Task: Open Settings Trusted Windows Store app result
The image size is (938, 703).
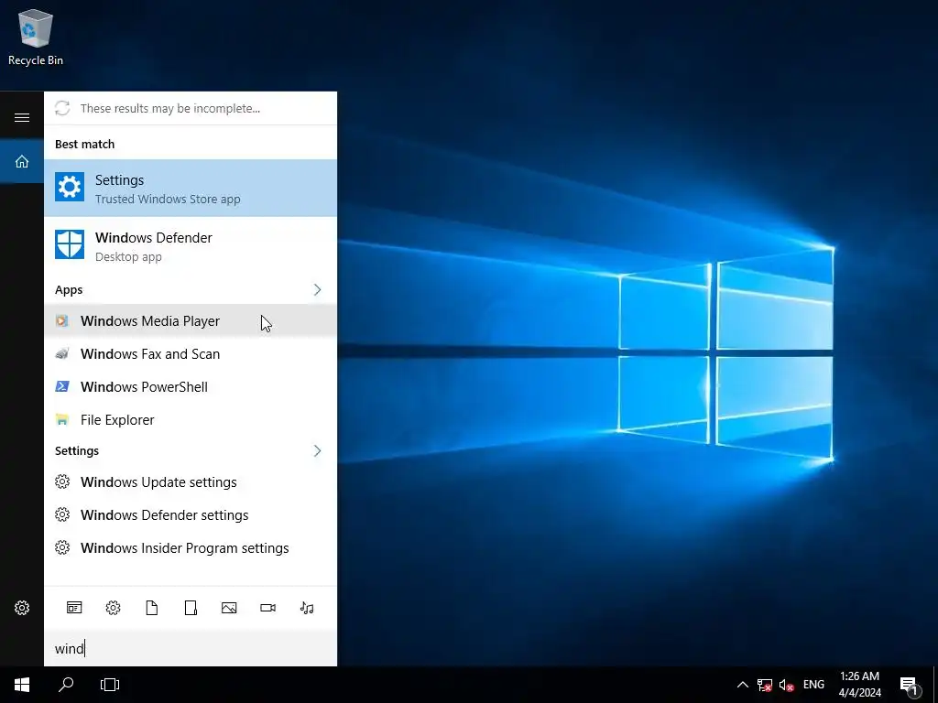Action: tap(191, 188)
